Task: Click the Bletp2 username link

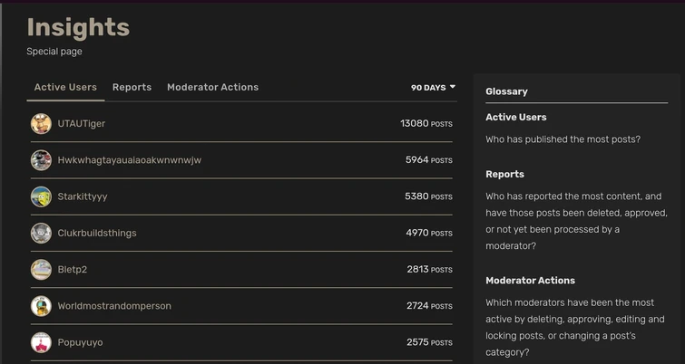Action: pyautogui.click(x=73, y=270)
